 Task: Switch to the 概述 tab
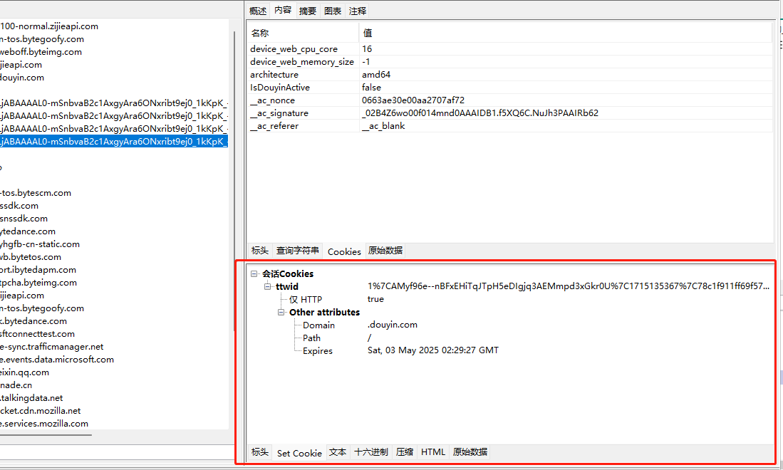tap(258, 11)
